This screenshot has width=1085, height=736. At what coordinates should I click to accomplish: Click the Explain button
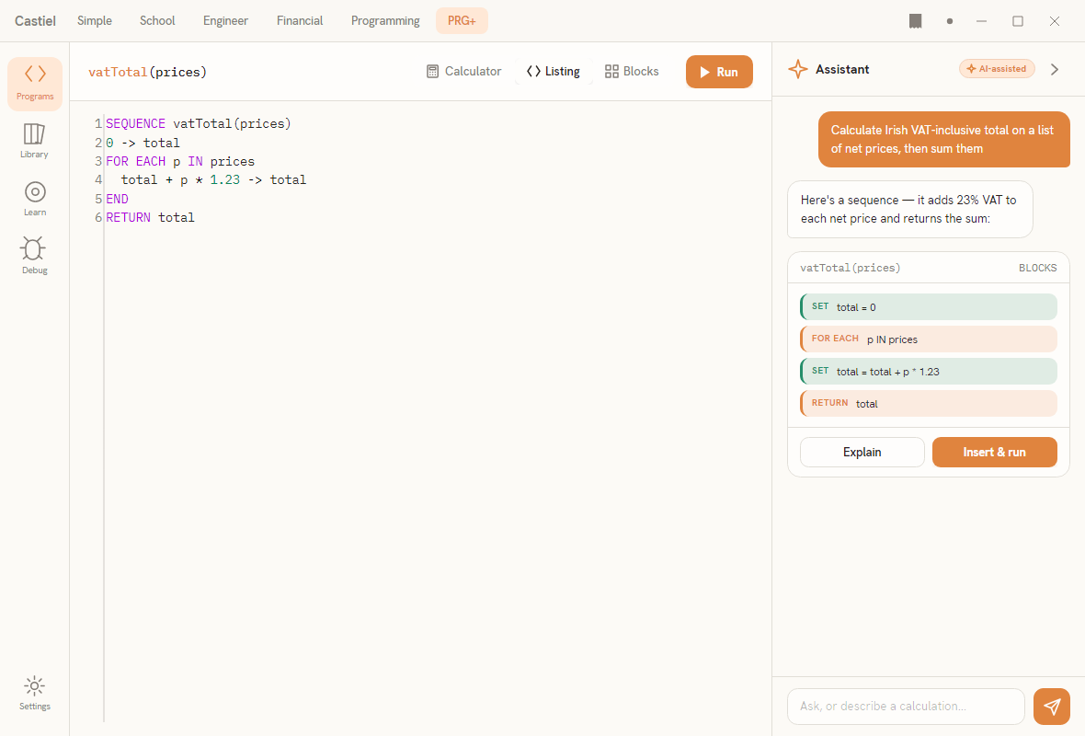point(862,452)
